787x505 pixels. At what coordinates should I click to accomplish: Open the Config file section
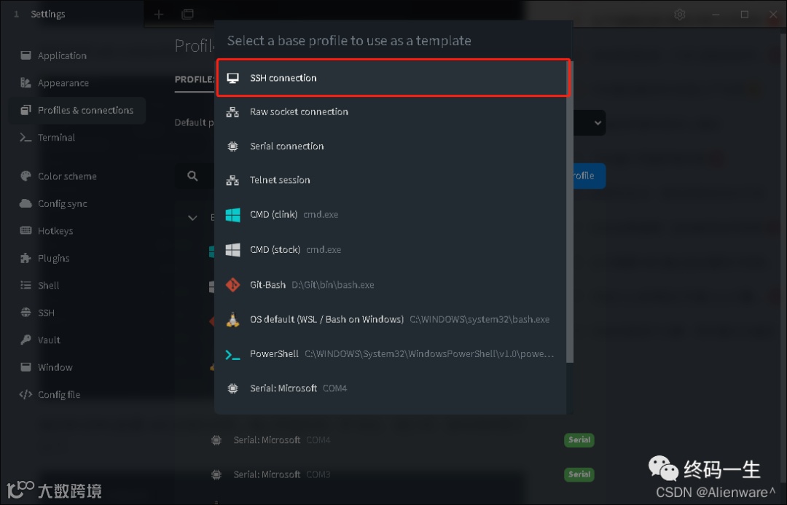click(59, 395)
